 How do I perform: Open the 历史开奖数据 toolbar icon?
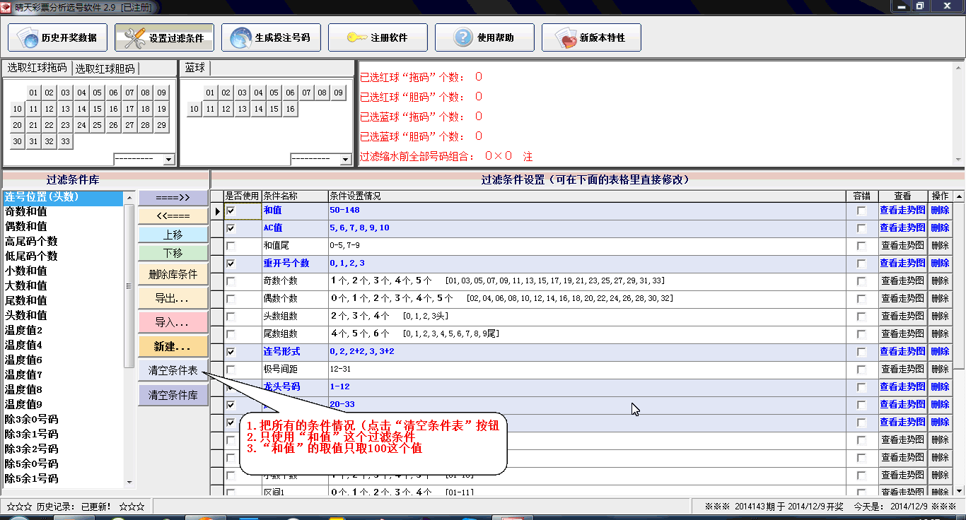click(30, 38)
